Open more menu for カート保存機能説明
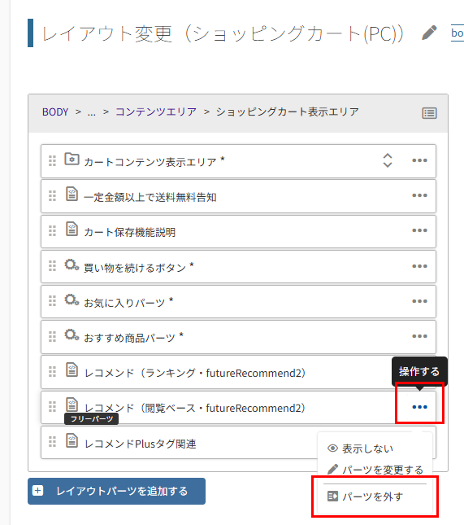Image resolution: width=464 pixels, height=525 pixels. [419, 230]
